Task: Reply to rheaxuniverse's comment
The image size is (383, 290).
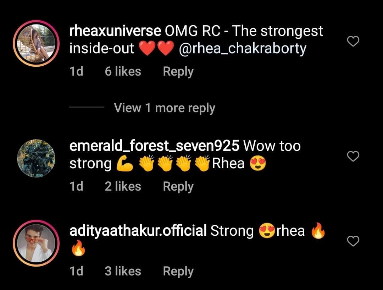Action: pyautogui.click(x=178, y=71)
